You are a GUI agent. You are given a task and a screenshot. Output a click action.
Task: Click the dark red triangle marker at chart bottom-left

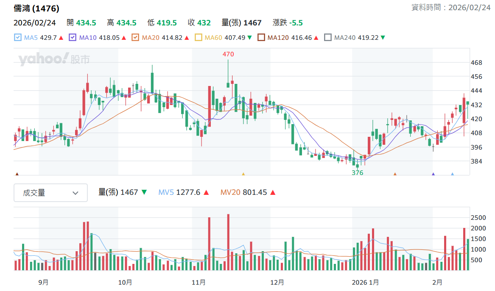coord(17,174)
